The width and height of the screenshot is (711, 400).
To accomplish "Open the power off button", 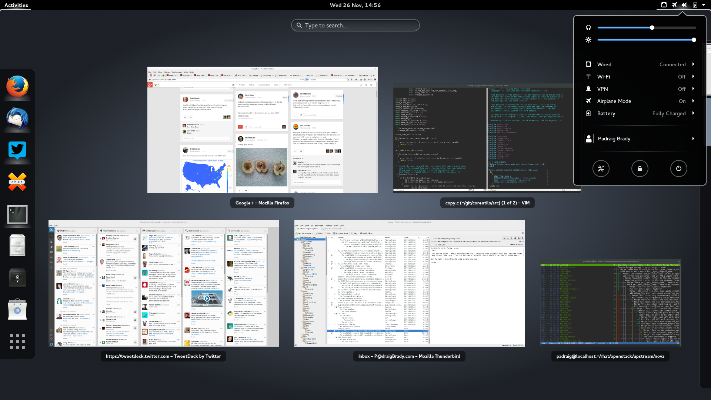I will [679, 169].
